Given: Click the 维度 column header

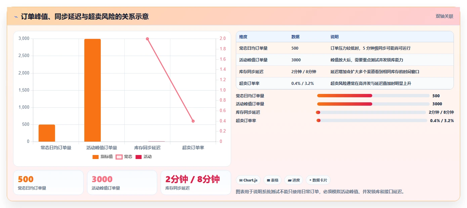Looking at the screenshot, I should [243, 37].
